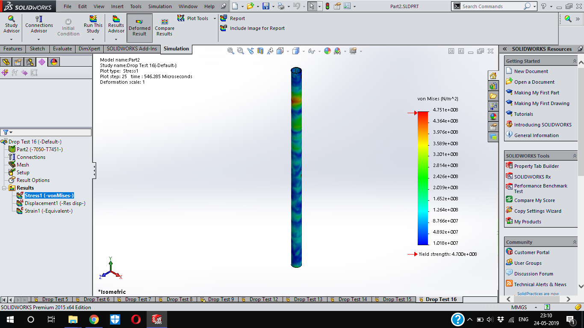The image size is (584, 328).
Task: Click the von Mises color legend bar
Action: click(423, 178)
